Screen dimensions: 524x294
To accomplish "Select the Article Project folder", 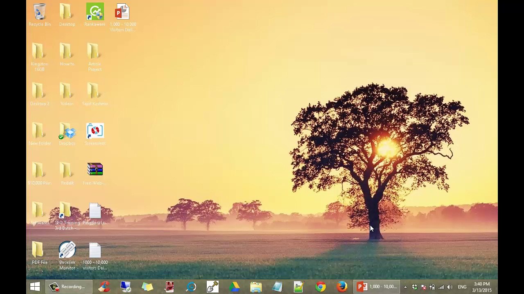I will 95,58.
